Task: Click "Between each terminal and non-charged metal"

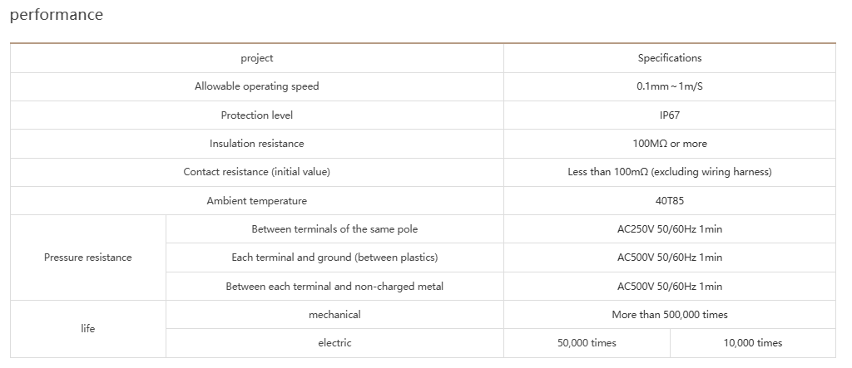Action: [334, 287]
